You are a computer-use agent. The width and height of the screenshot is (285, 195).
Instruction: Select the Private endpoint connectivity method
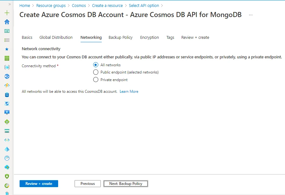coord(96,80)
